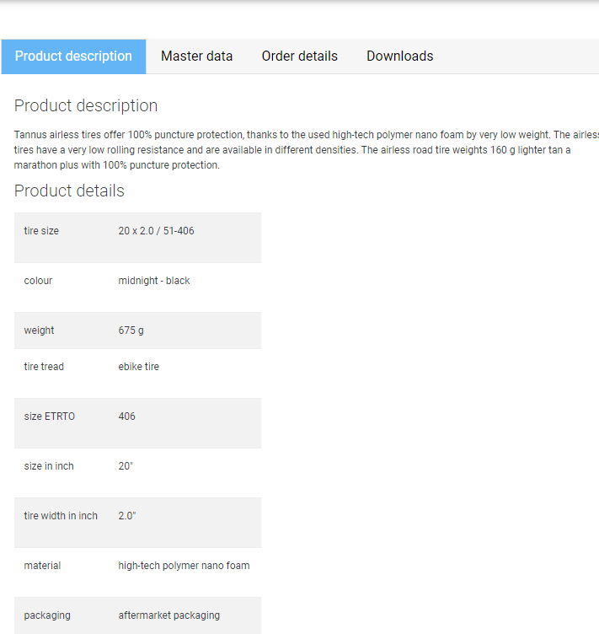Click the 'Product description' heading
Screen dimensions: 599x634
[86, 106]
